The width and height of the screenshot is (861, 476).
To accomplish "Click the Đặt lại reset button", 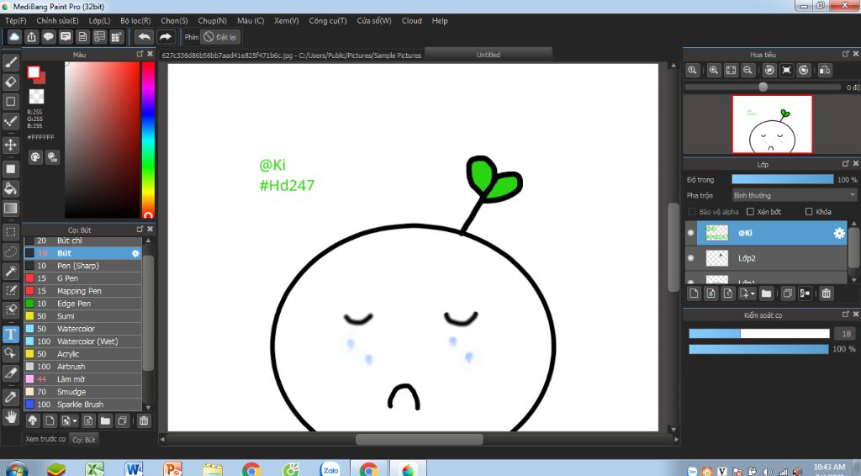I will (x=220, y=37).
